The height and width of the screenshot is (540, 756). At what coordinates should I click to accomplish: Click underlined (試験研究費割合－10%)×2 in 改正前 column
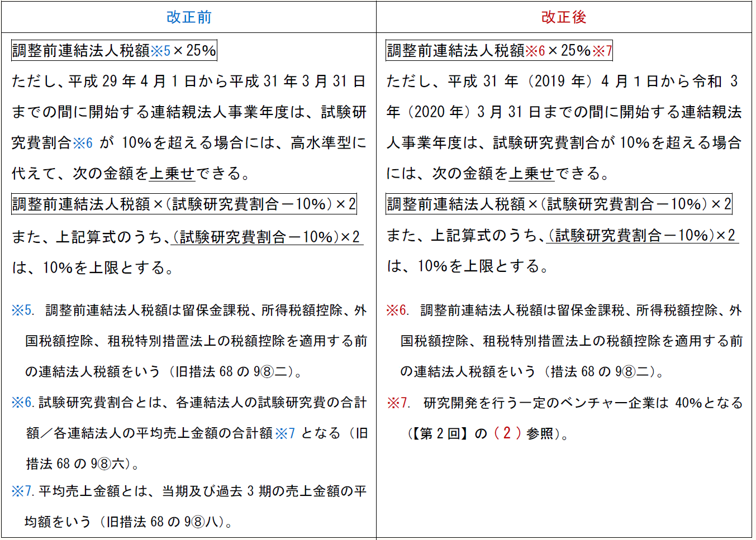click(x=268, y=237)
